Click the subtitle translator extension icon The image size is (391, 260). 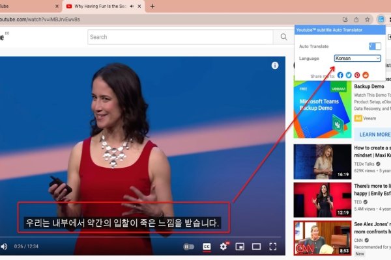point(381,19)
